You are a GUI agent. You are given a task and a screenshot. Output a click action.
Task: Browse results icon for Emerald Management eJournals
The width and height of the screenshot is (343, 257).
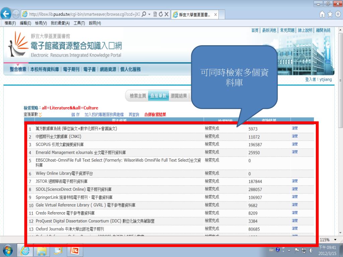pos(295,152)
